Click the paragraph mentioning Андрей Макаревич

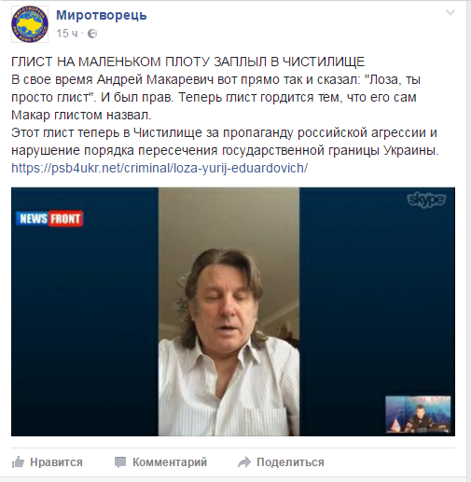(x=216, y=97)
